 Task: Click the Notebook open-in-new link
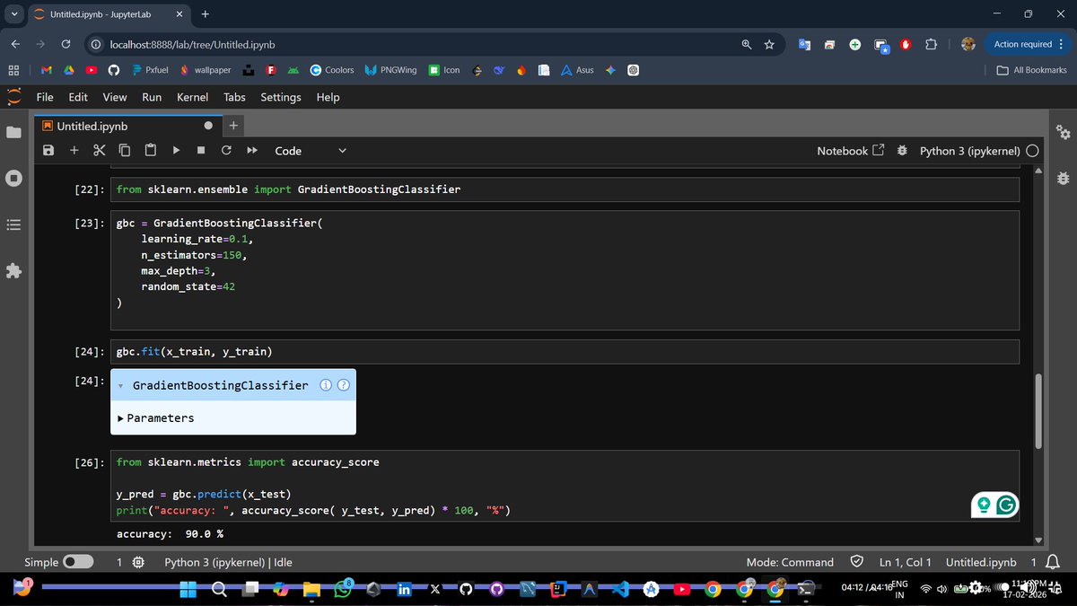pos(850,151)
